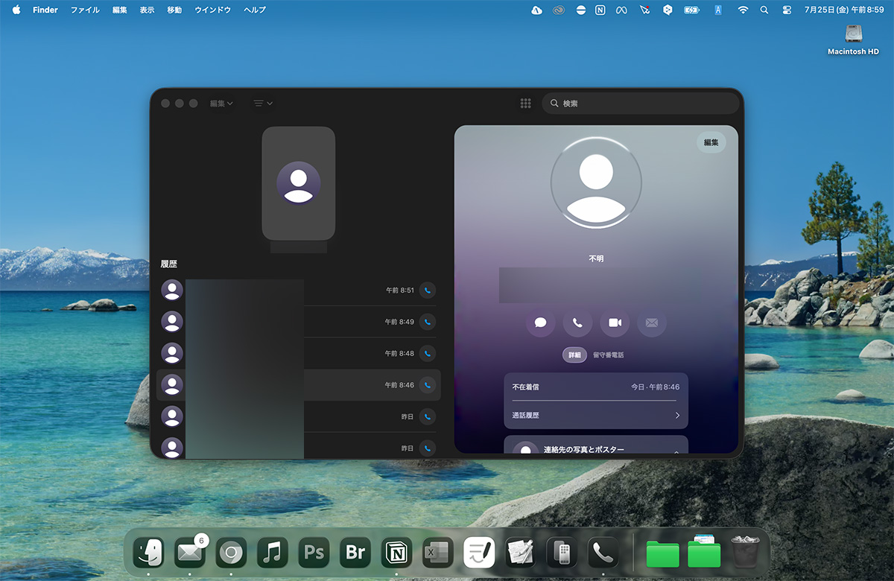Select the 午前 8:48 call history entry

click(298, 353)
